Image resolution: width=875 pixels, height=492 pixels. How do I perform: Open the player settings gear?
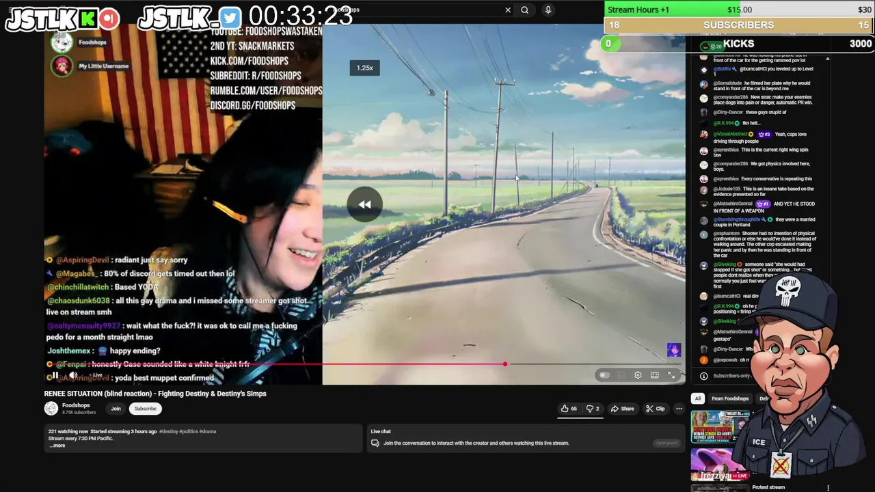(638, 375)
